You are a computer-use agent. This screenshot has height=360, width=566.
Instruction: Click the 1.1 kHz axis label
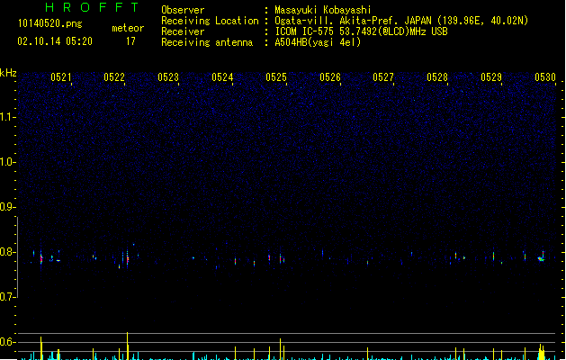pyautogui.click(x=7, y=117)
